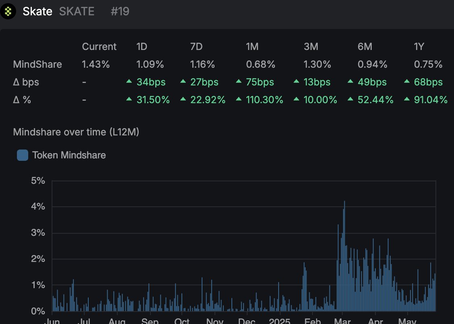454x324 pixels.
Task: Click the 1D MindShare value 1.09%
Action: (x=150, y=64)
